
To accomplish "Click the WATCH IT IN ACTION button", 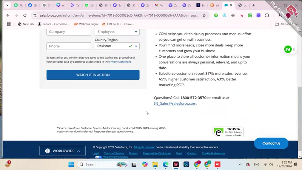I will [x=93, y=75].
